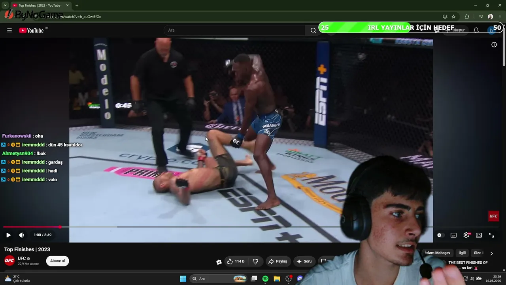Seek using the red progress bar handle
The width and height of the screenshot is (506, 285).
(60, 227)
